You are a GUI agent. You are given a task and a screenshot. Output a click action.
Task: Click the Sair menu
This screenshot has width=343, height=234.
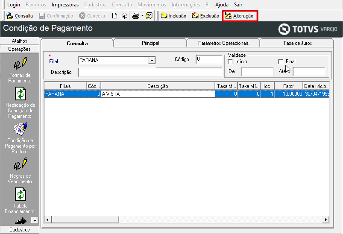(238, 5)
